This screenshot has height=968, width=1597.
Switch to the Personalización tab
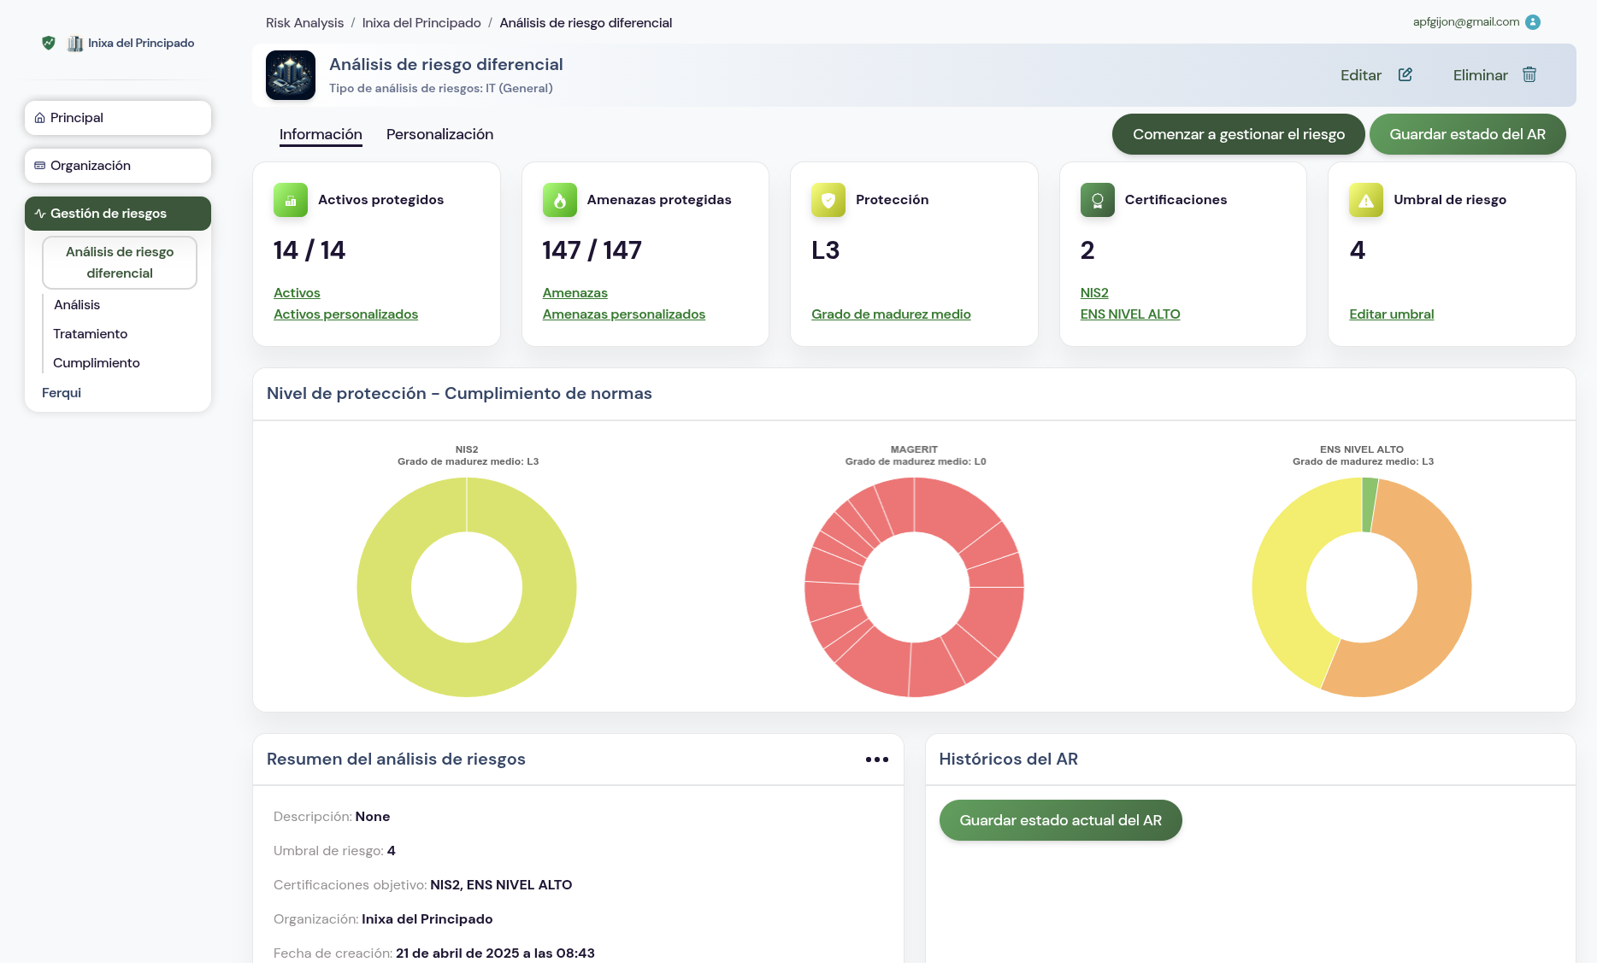pos(439,134)
